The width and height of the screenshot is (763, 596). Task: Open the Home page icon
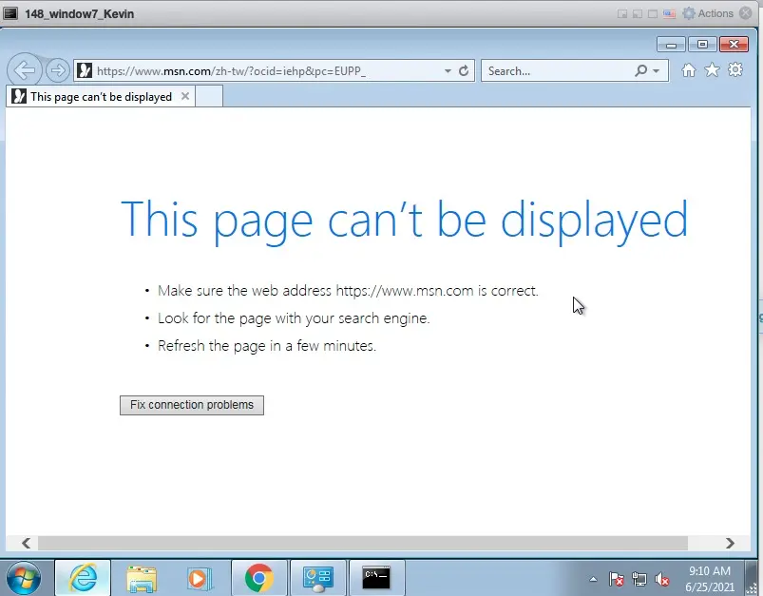pos(688,70)
